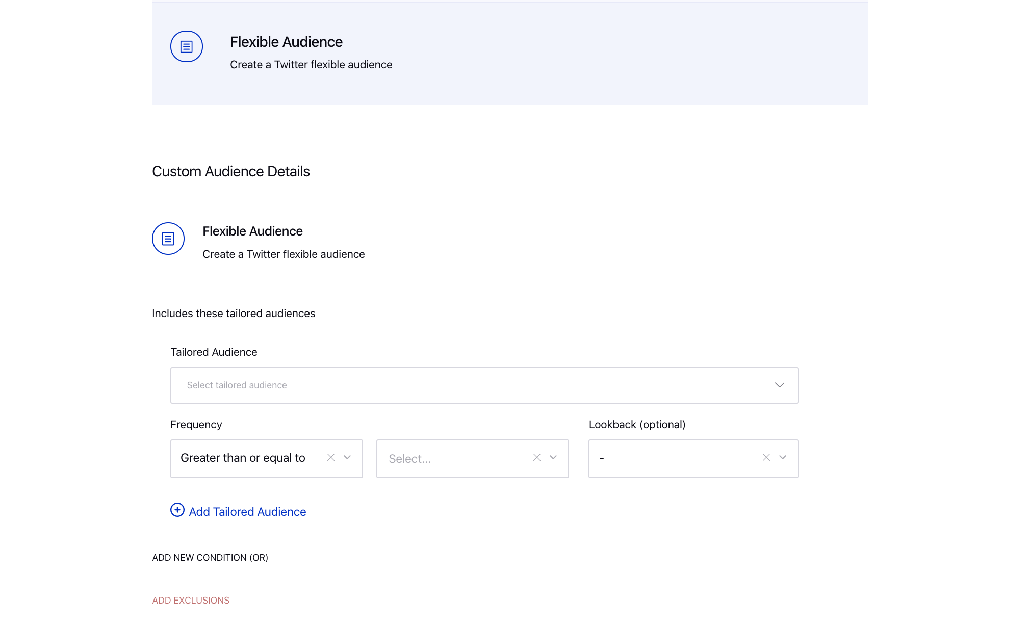This screenshot has width=1029, height=626.
Task: Open the frequency 'Select...' dropdown arrow
Action: (553, 458)
